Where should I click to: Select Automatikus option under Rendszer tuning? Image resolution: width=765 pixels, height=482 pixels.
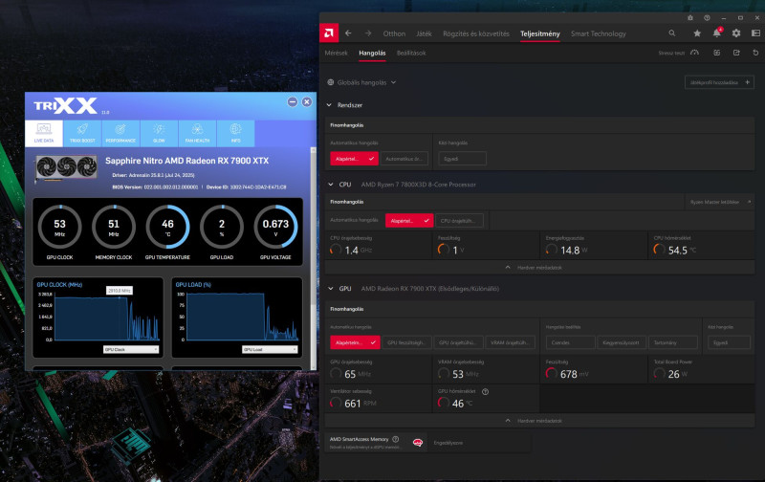click(404, 159)
